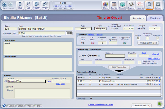Click Product Sold Report button

(148, 43)
